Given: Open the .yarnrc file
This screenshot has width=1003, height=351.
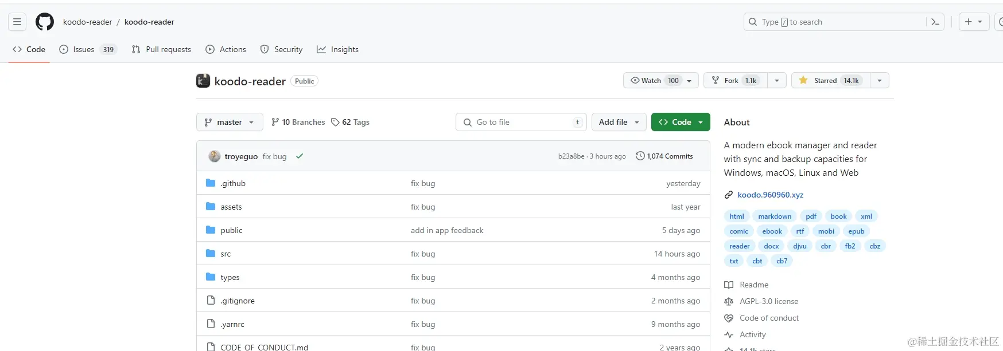Looking at the screenshot, I should 232,324.
